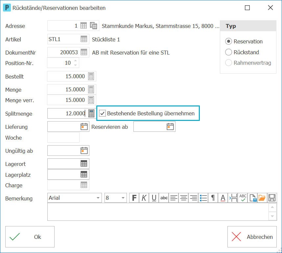Image resolution: width=282 pixels, height=253 pixels.
Task: Maximize the dialog window
Action: (247, 8)
